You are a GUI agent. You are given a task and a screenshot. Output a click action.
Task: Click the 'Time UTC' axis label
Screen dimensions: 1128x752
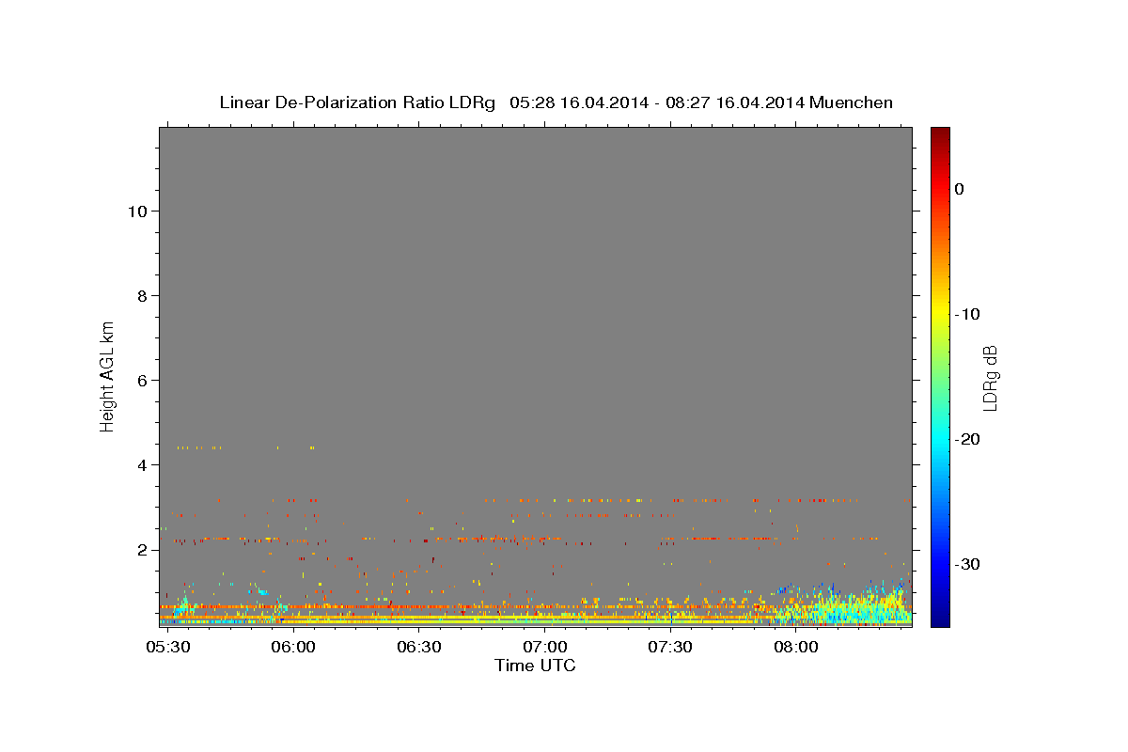(535, 666)
